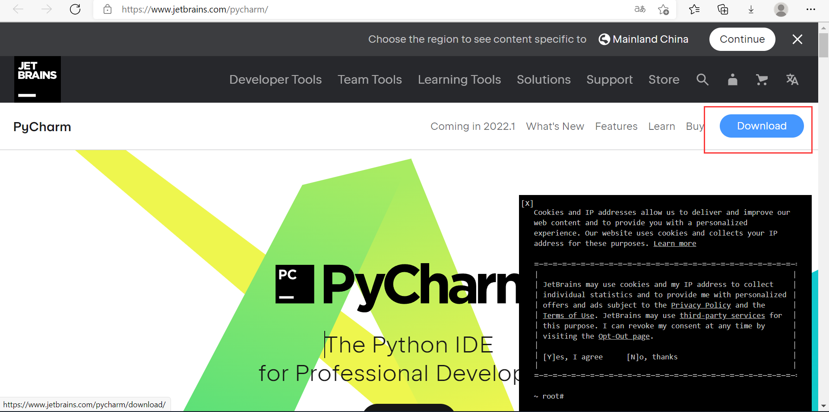Open the browser profile avatar
829x412 pixels.
[781, 9]
